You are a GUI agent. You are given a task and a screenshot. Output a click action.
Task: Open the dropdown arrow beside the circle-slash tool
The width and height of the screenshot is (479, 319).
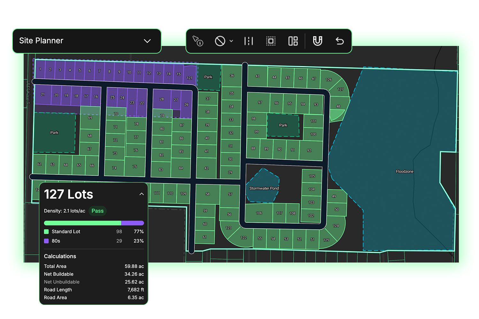click(232, 41)
